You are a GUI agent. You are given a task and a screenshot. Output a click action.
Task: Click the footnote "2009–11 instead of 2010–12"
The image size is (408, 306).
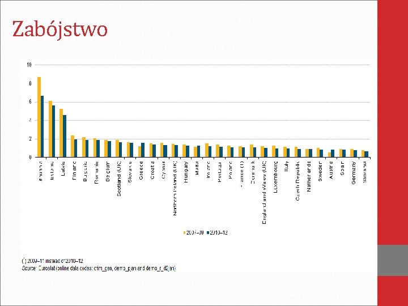click(x=55, y=261)
